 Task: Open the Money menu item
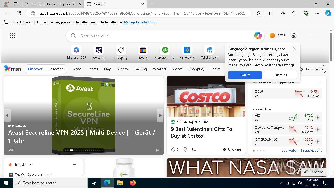pos(122,69)
